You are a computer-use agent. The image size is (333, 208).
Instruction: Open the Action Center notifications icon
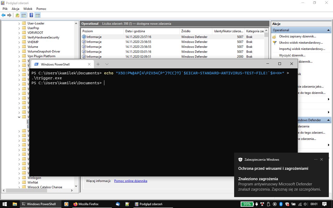(324, 204)
